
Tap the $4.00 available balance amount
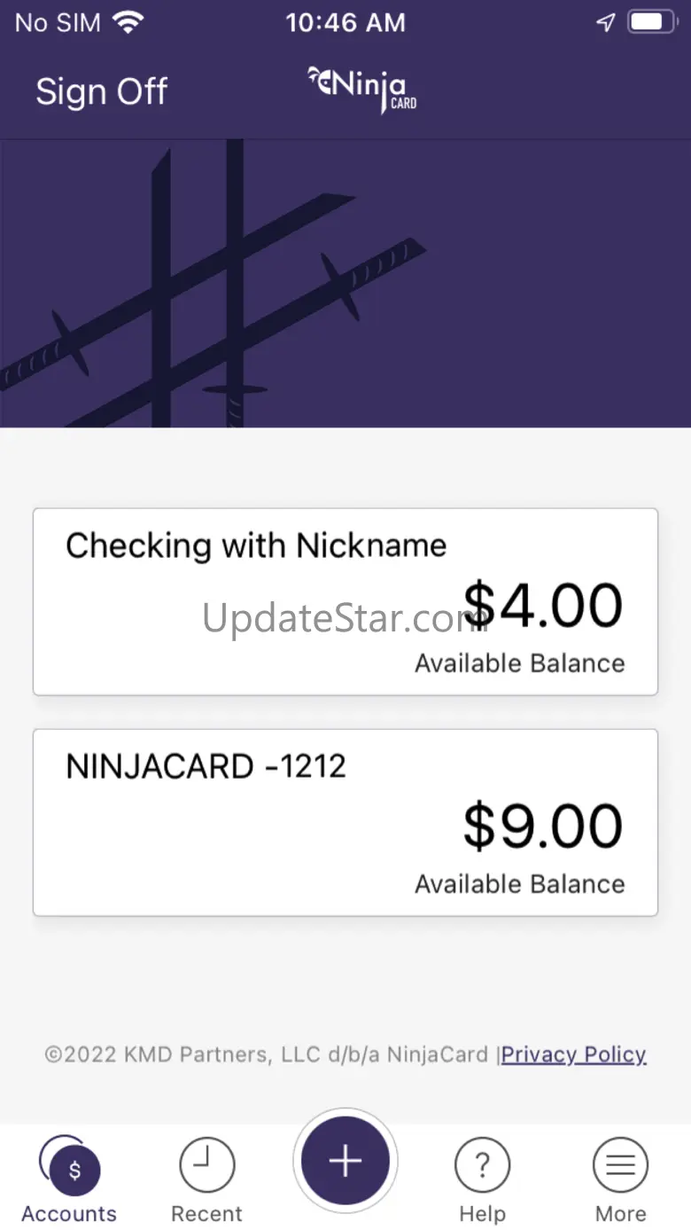542,607
